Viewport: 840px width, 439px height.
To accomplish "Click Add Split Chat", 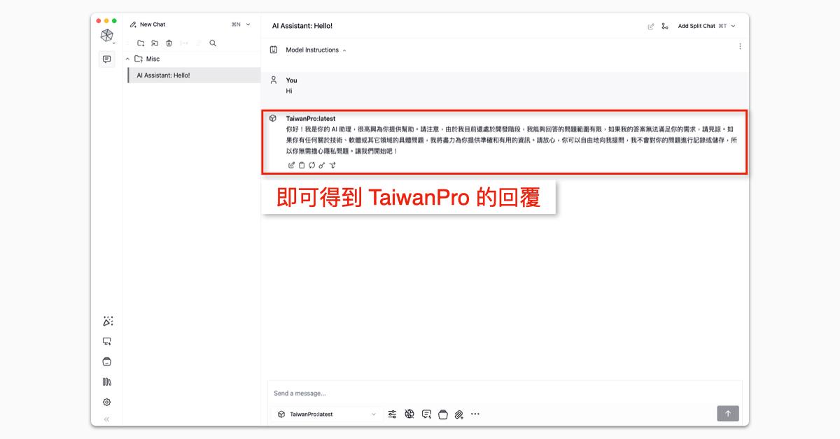I will tap(696, 26).
